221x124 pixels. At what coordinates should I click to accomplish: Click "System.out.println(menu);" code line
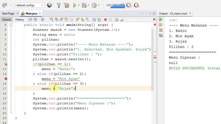click(61, 108)
